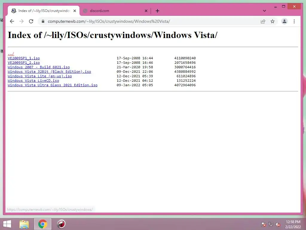Click the file size 611024896

(186, 76)
